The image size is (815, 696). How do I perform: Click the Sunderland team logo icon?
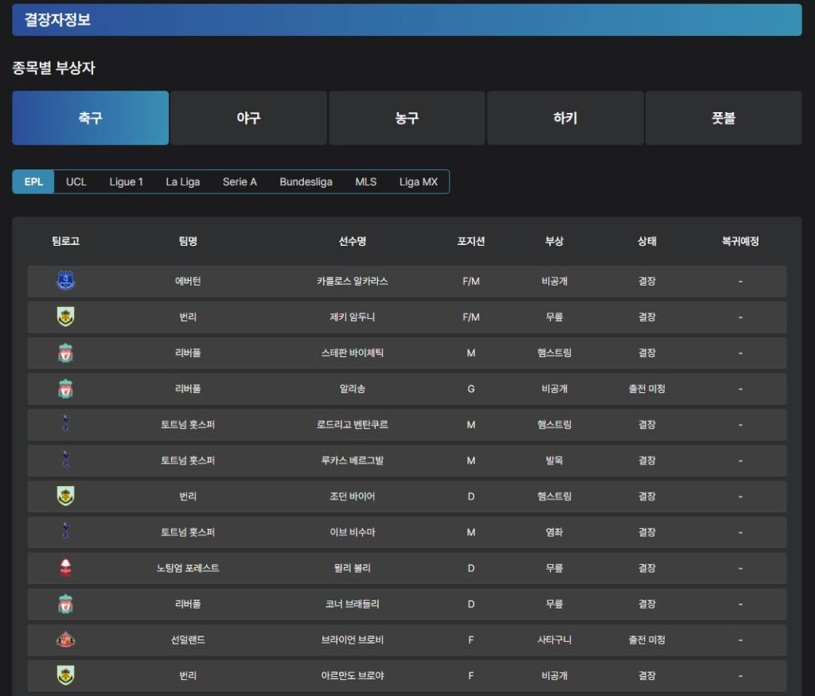click(65, 640)
